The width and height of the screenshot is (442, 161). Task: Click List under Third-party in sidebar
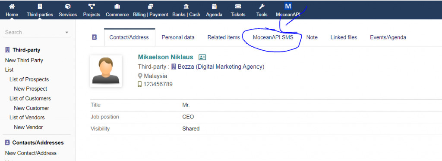9,70
